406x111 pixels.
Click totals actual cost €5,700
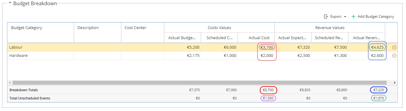(x=268, y=90)
